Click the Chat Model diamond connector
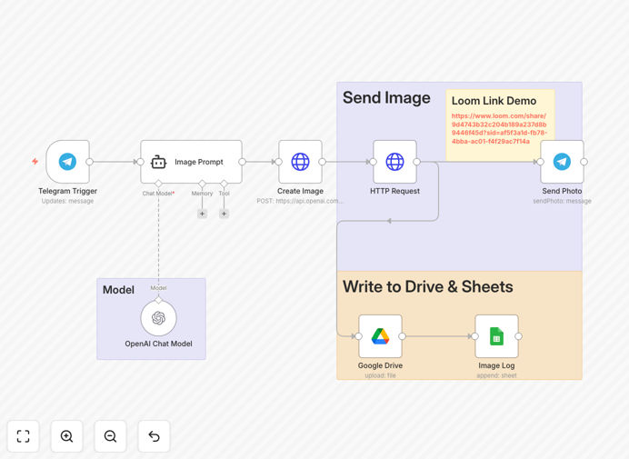The image size is (629, 459). point(158,184)
